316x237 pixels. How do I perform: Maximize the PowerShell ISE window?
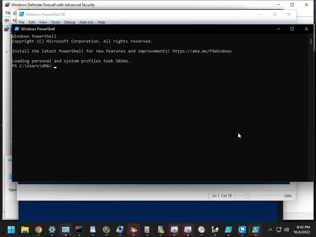[x=275, y=14]
